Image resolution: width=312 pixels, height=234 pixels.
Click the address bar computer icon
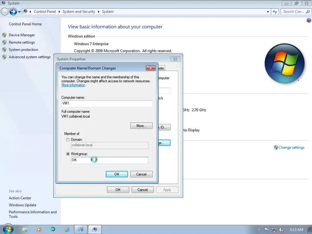(25, 12)
